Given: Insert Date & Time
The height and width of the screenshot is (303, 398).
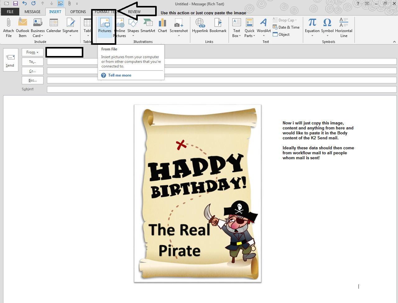Looking at the screenshot, I should click(286, 27).
